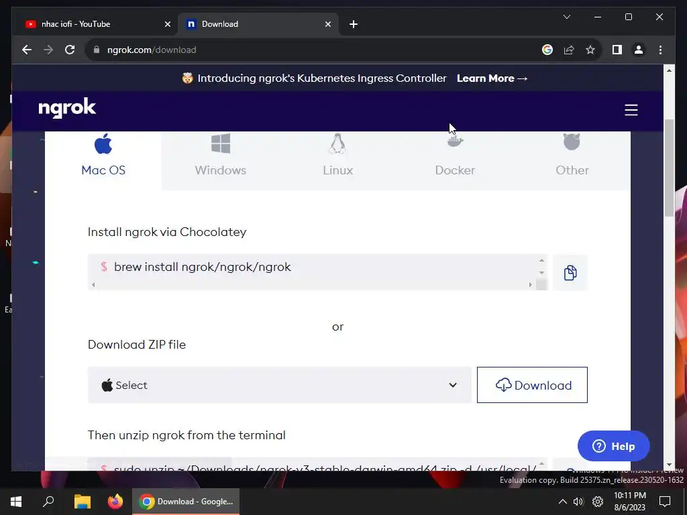687x515 pixels.
Task: Select the Linux platform tab
Action: (x=338, y=161)
